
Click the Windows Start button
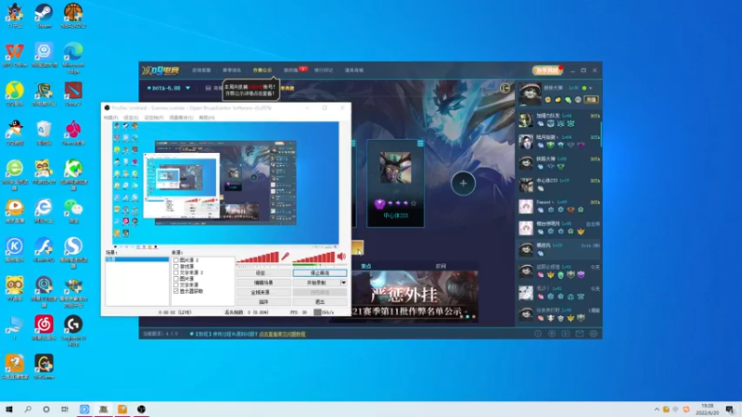8,409
